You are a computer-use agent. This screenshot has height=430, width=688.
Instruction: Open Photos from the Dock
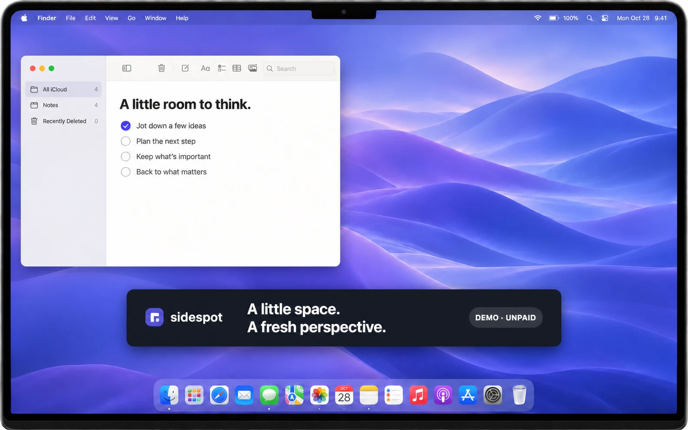319,395
